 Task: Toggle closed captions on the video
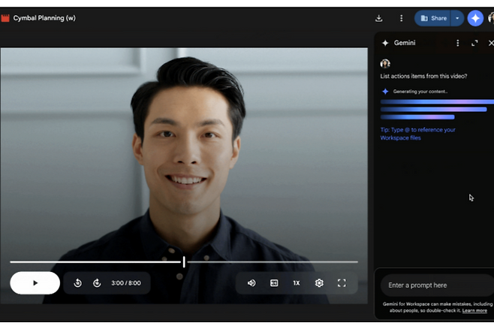coord(274,283)
